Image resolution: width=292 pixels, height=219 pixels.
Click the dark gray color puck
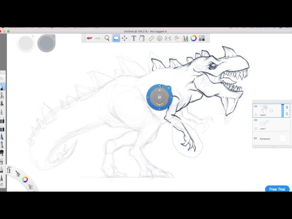47,43
